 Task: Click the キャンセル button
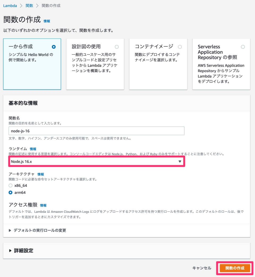coord(202,268)
